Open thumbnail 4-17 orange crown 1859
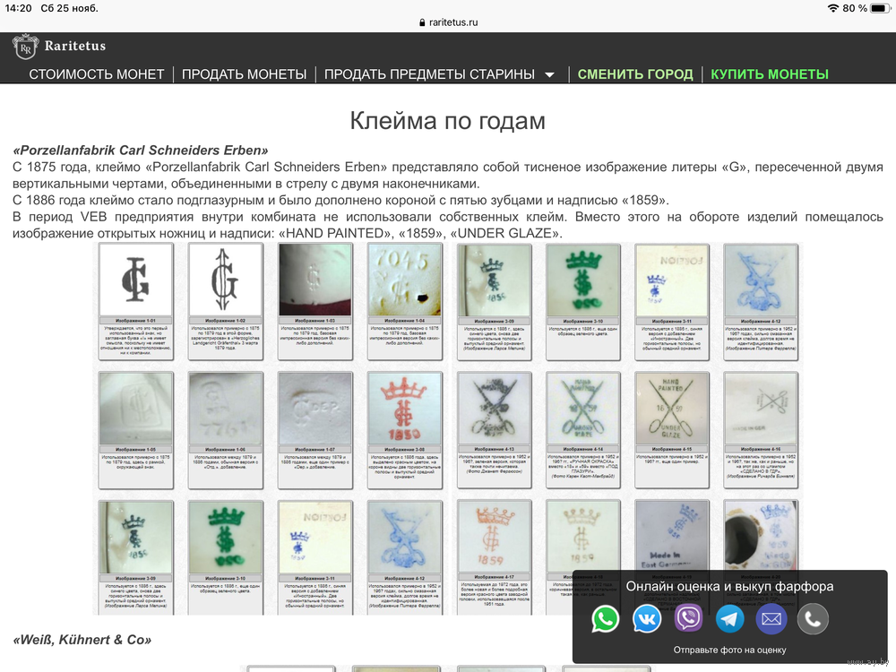The height and width of the screenshot is (672, 896). pyautogui.click(x=495, y=537)
